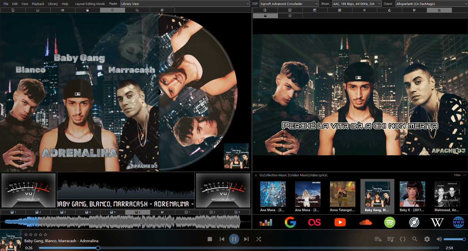Expand the Playlist dropdown showing Library View
The width and height of the screenshot is (468, 251).
click(185, 4)
